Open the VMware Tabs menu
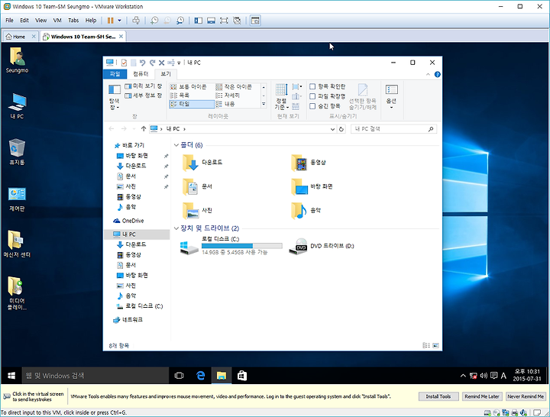 coord(73,21)
